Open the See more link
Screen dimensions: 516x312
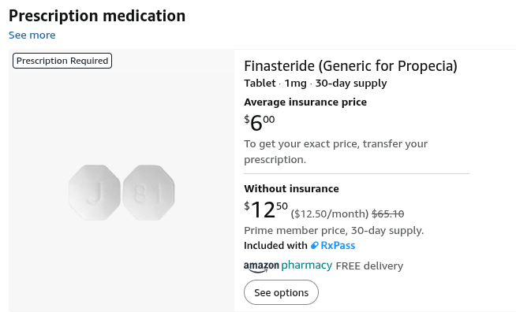click(32, 35)
